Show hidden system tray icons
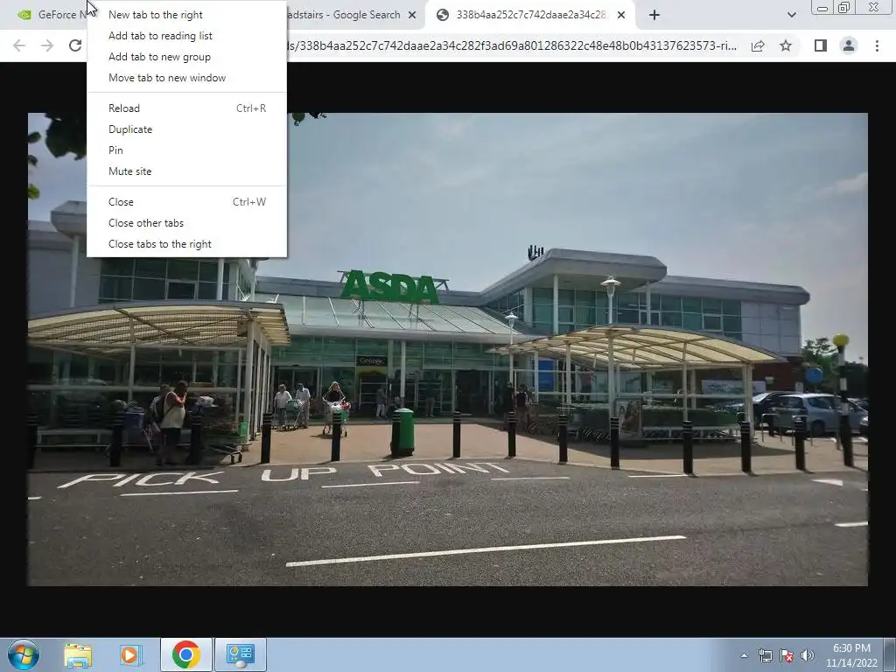896x672 pixels. (x=744, y=655)
